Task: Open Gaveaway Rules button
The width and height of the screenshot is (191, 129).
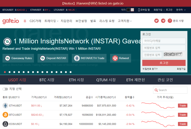Action: 18,58
